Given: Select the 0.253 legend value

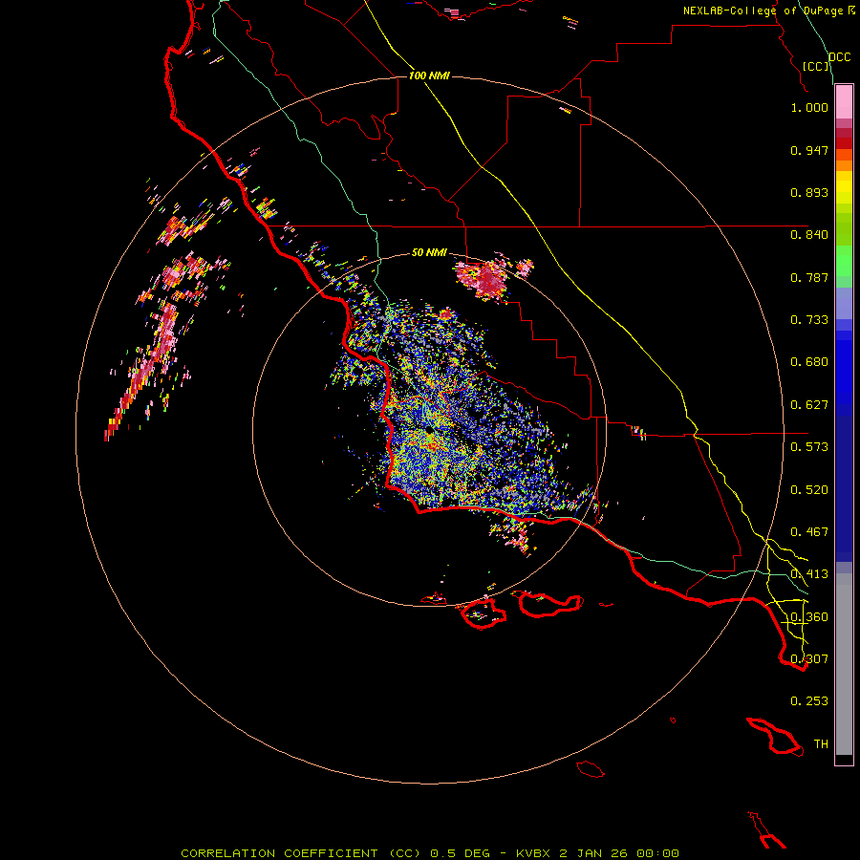Looking at the screenshot, I should pyautogui.click(x=809, y=701).
